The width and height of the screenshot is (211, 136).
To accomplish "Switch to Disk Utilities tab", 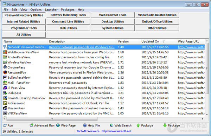I will [x=68, y=28].
